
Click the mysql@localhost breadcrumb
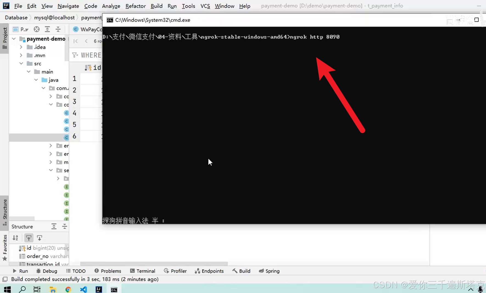pos(54,18)
